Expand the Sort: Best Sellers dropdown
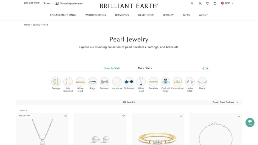The image size is (258, 145). (x=225, y=102)
